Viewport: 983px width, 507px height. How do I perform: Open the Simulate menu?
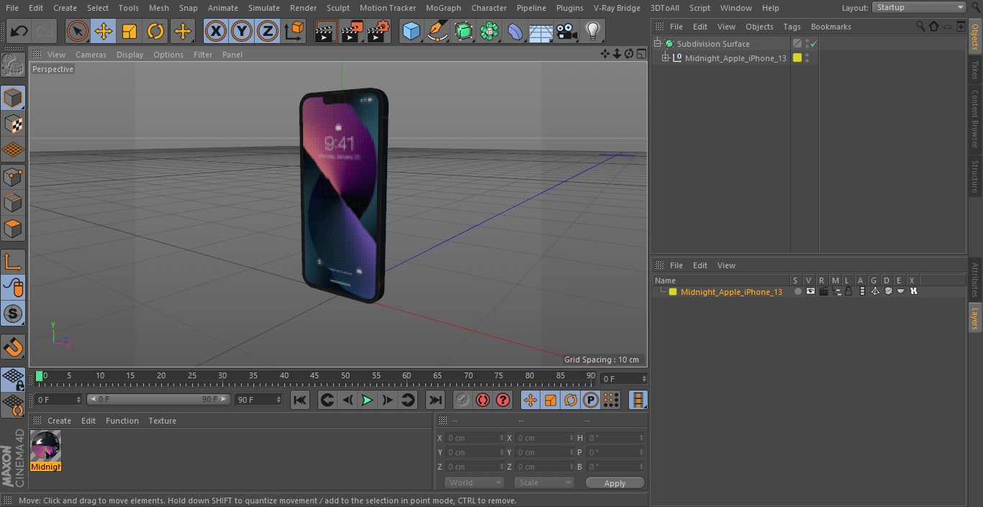264,8
